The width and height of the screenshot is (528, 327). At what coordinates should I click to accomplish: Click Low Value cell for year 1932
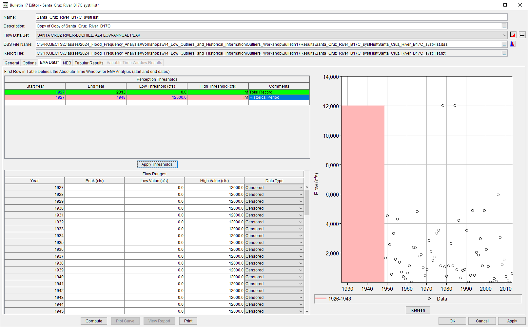(x=154, y=222)
